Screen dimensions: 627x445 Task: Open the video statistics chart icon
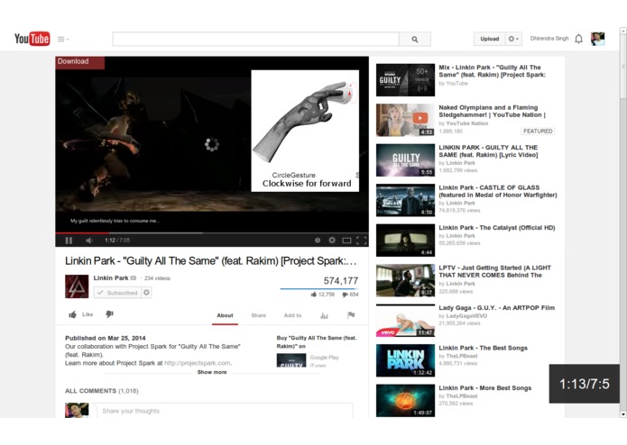click(324, 315)
